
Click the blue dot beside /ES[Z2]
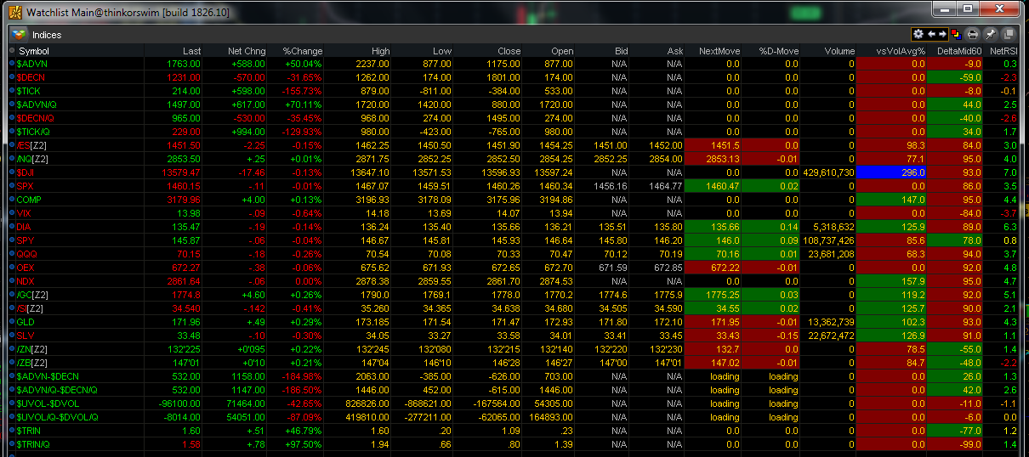point(11,145)
